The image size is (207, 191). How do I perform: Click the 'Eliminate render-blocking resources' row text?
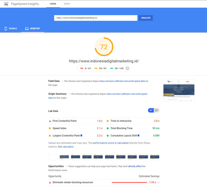73,182
